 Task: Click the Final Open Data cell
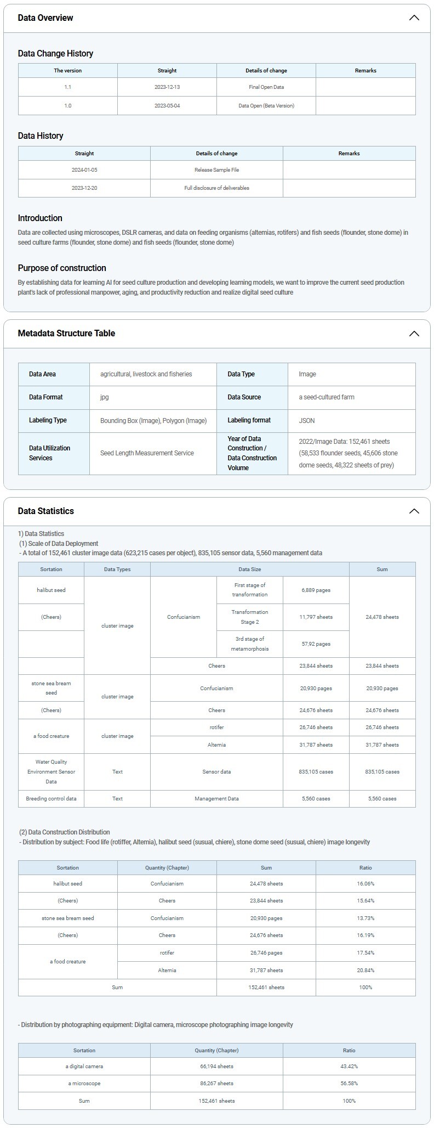click(x=266, y=87)
